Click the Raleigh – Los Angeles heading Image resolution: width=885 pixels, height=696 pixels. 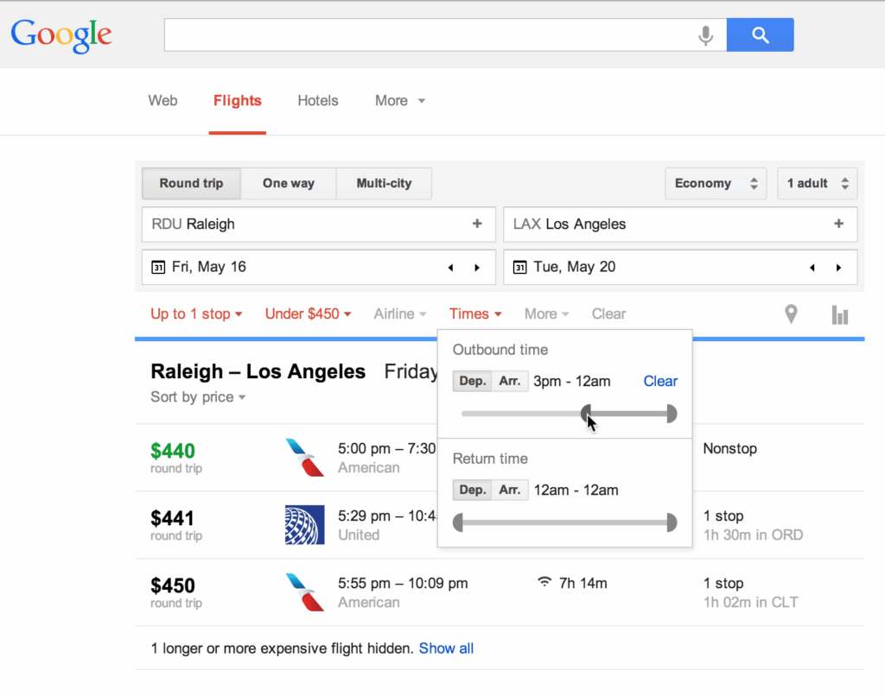pos(258,371)
